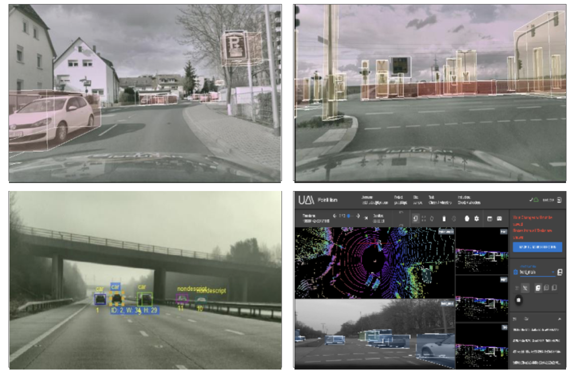Open the camera view icon on the toolbar

coord(500,217)
